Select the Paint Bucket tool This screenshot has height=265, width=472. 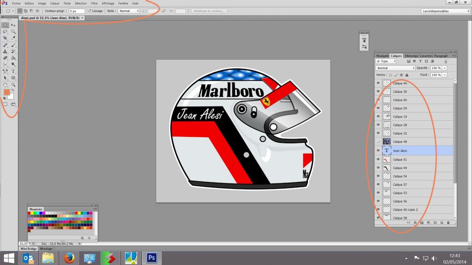point(13,58)
